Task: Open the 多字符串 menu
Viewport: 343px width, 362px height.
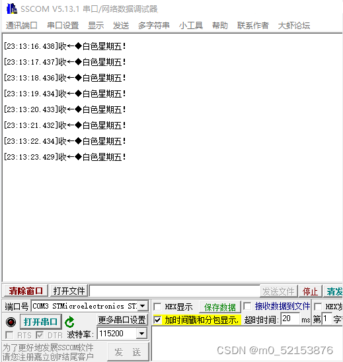Action: coord(154,26)
